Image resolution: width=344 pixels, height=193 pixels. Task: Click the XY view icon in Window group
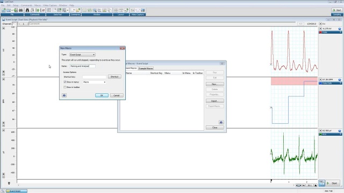99,10
